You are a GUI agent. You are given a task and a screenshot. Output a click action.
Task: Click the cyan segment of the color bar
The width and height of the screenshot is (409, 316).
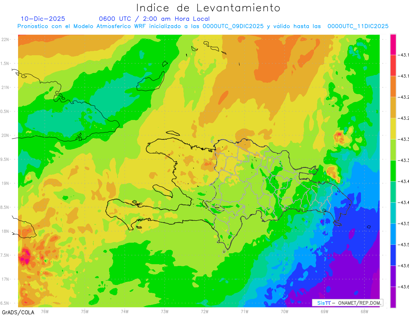(x=393, y=213)
